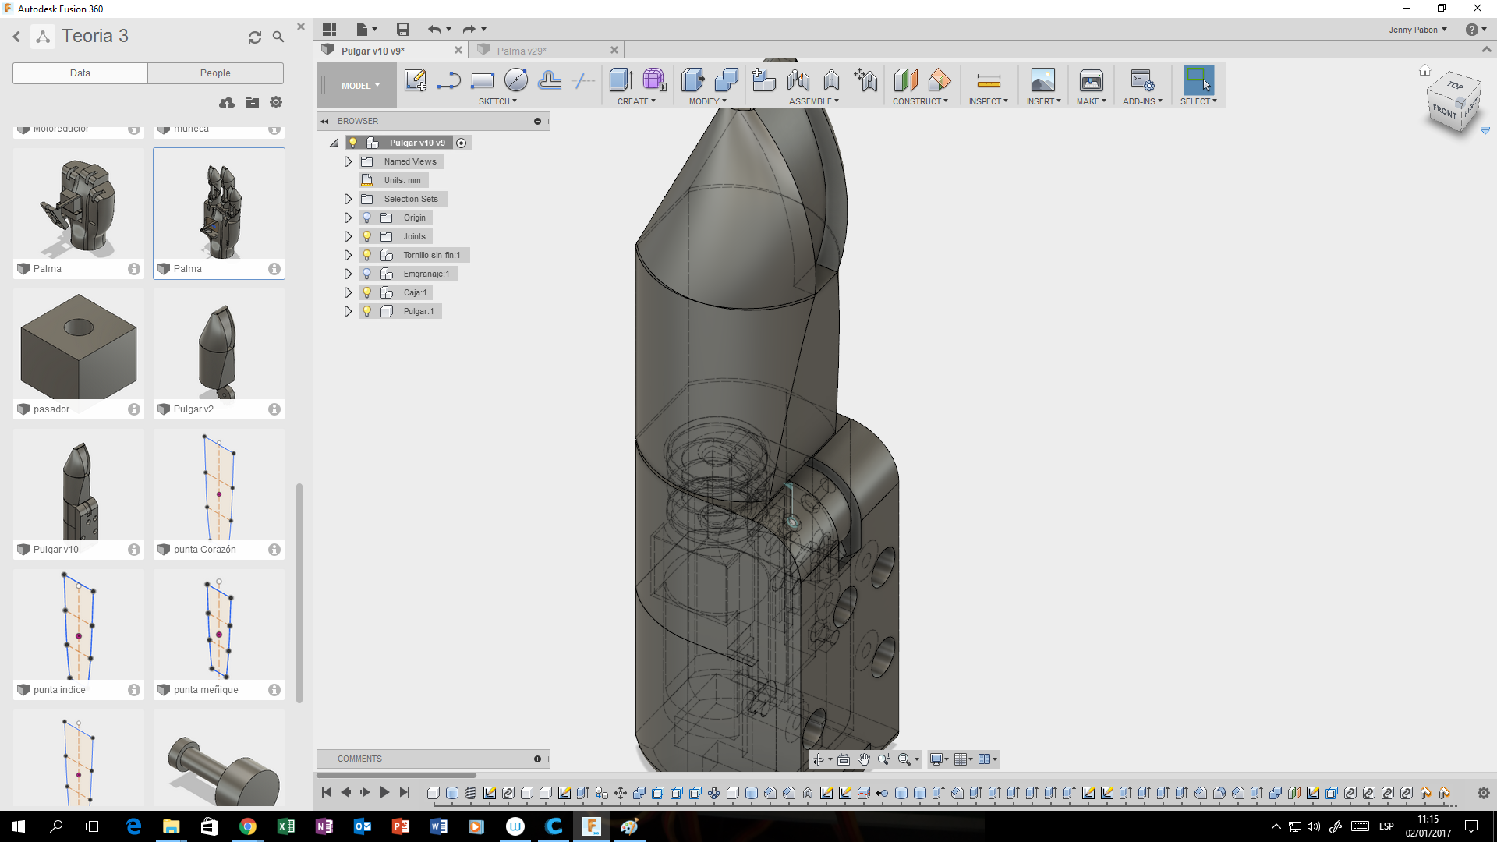The image size is (1497, 842).
Task: Click the Orbit navigation icon
Action: pyautogui.click(x=818, y=759)
